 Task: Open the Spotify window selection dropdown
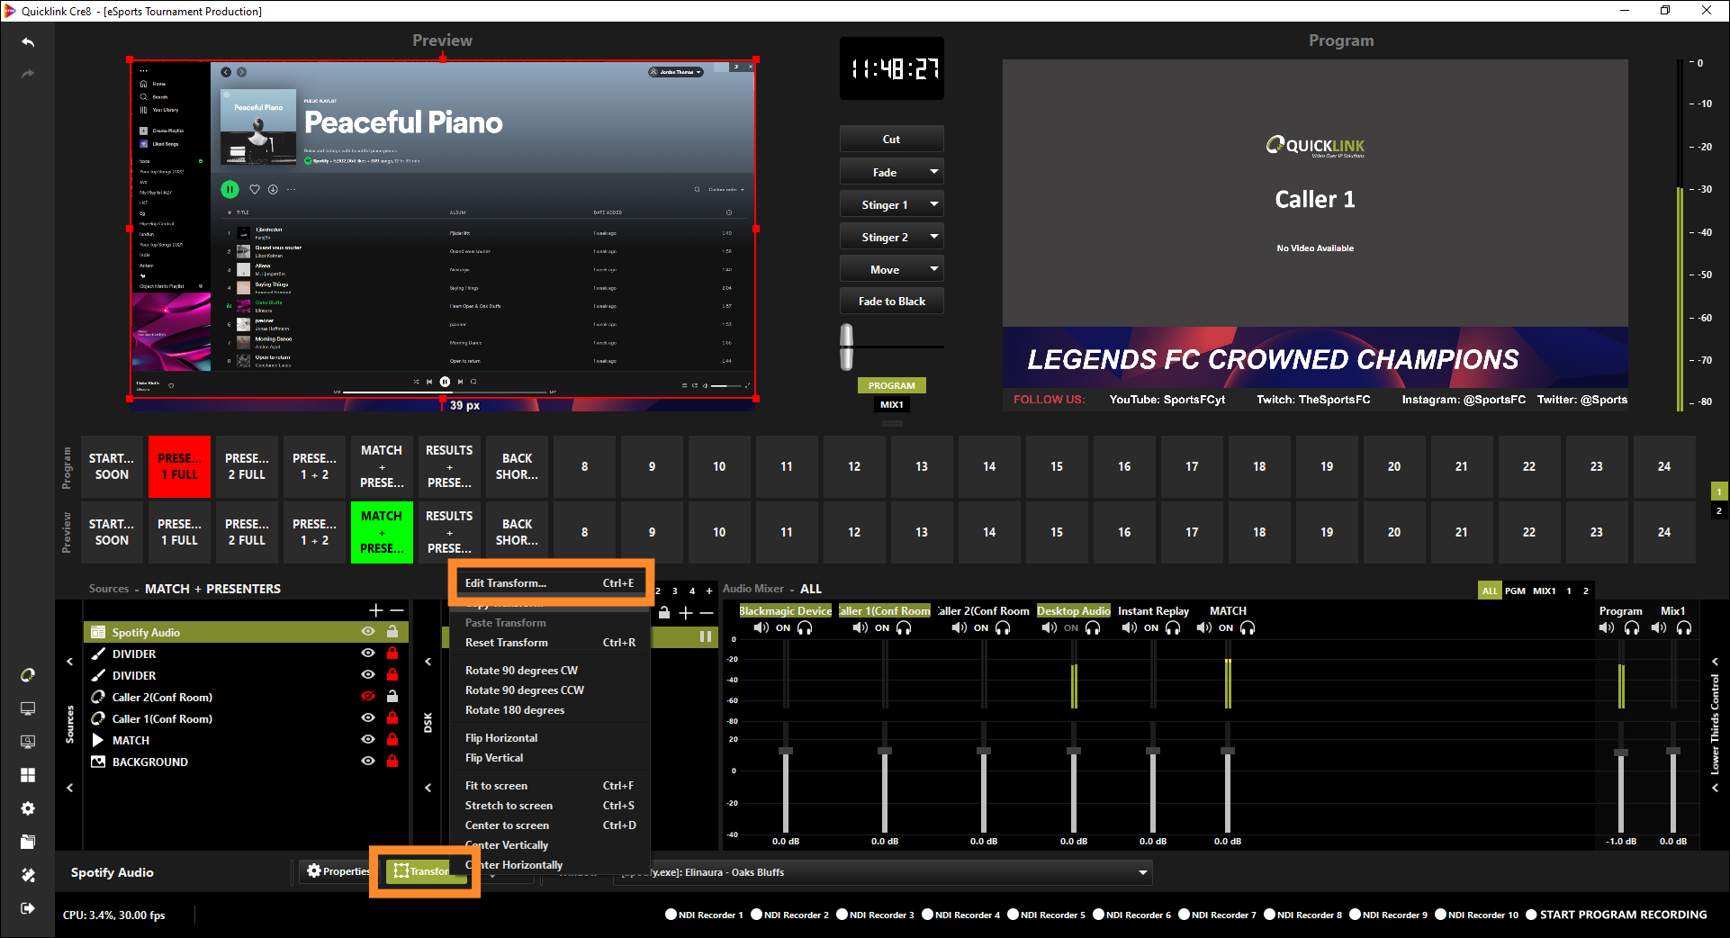[x=1142, y=872]
